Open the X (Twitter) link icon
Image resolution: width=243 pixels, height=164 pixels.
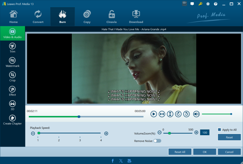121,161
